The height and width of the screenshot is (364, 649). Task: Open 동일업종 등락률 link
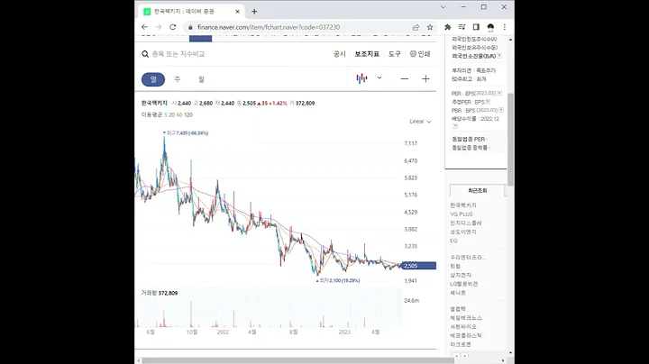(470, 147)
